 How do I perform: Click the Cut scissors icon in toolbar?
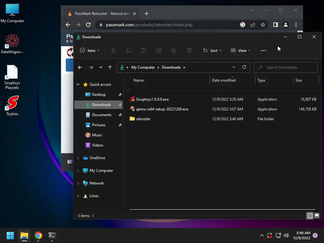pyautogui.click(x=113, y=50)
